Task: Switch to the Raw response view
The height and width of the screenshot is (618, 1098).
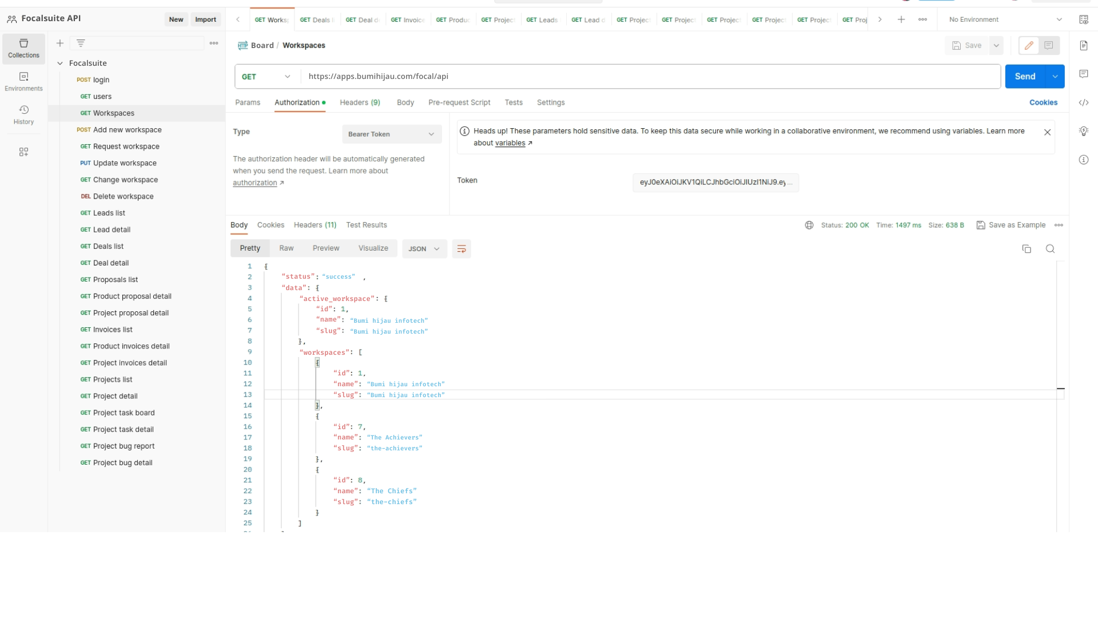Action: pos(286,248)
